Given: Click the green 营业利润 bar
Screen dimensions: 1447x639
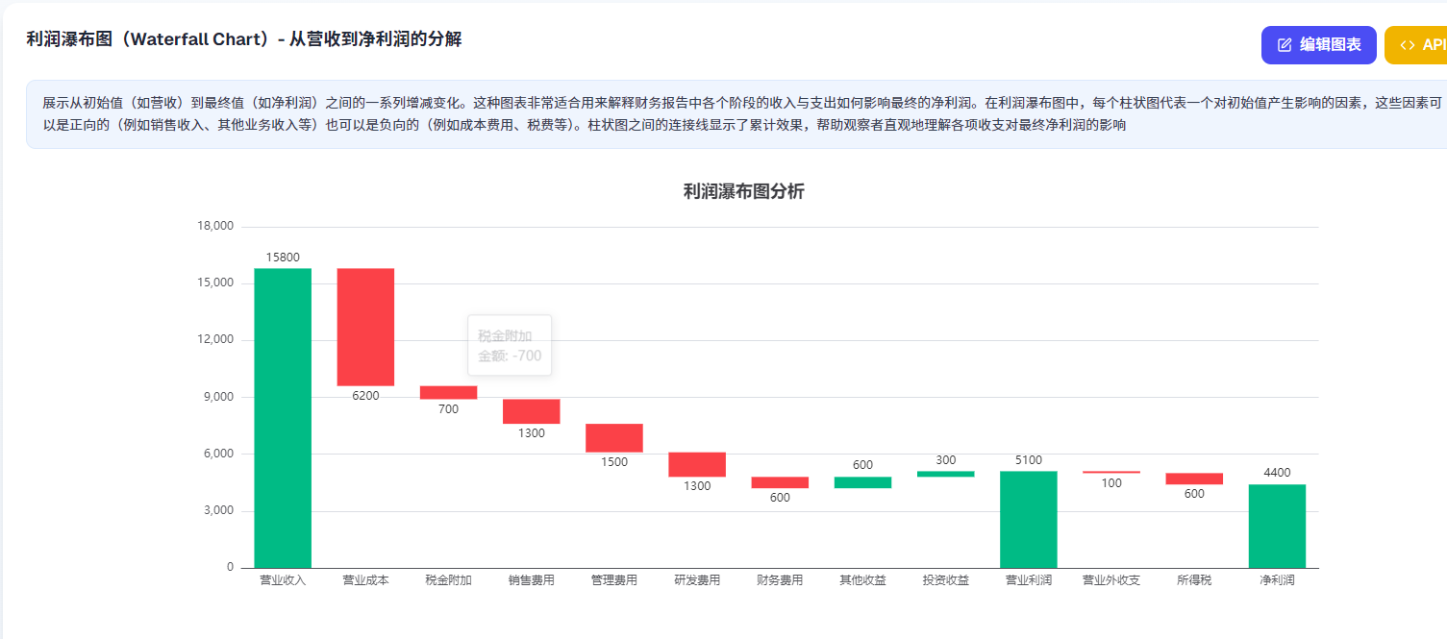Looking at the screenshot, I should [x=1029, y=519].
